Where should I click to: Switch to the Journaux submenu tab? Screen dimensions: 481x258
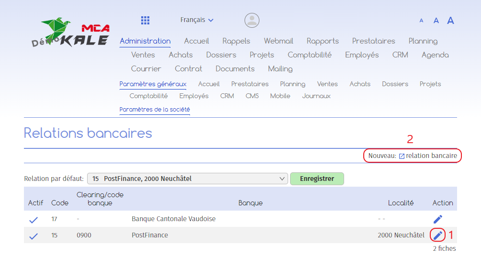pyautogui.click(x=316, y=96)
